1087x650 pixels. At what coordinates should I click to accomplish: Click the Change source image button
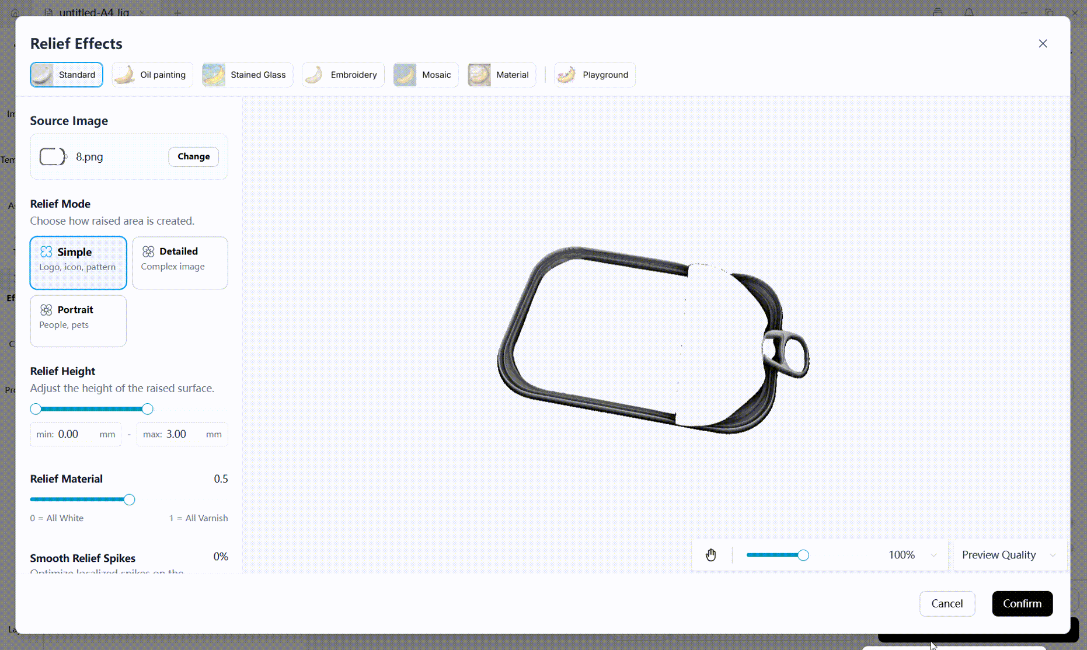tap(193, 156)
